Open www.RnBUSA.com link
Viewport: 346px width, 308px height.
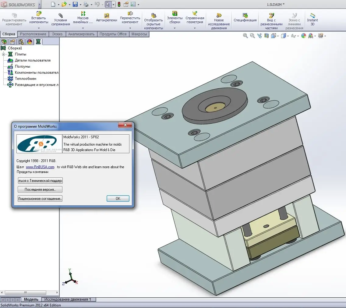40,167
